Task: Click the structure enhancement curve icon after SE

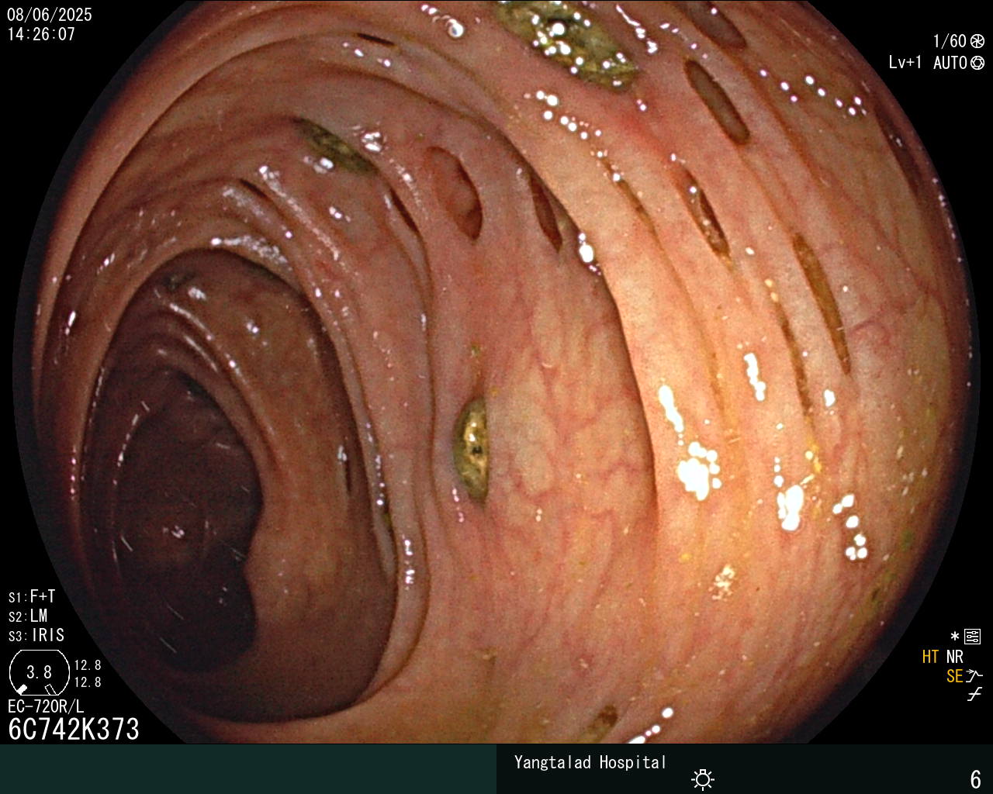Action: pos(974,676)
